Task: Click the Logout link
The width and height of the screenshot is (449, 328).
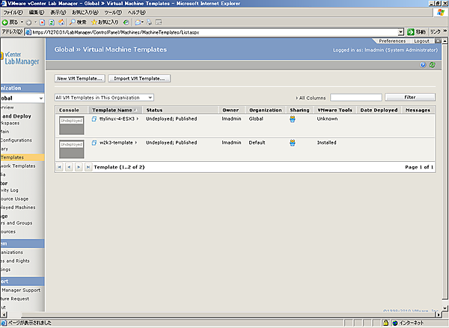Action: [422, 40]
